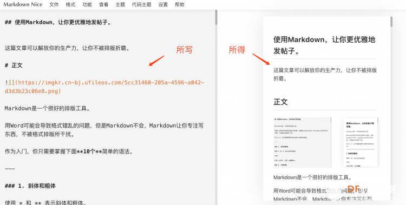This screenshot has height=205, width=406.
Task: Open the 查看 menu
Action: point(103,5)
